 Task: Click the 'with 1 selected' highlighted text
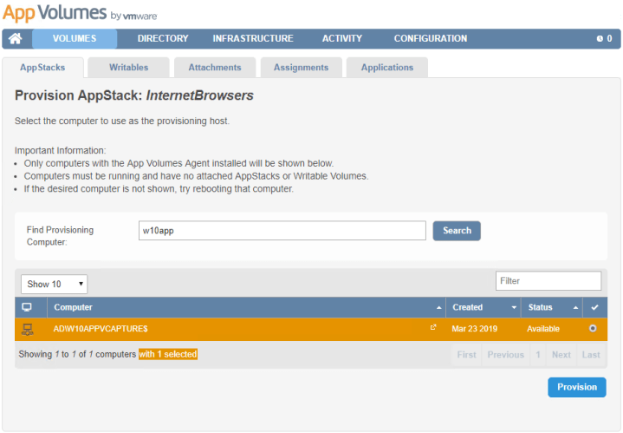pyautogui.click(x=168, y=354)
